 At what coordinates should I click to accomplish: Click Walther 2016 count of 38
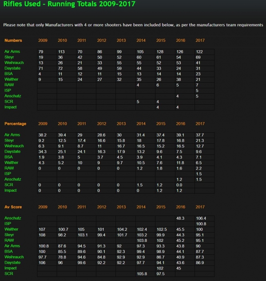179,79
